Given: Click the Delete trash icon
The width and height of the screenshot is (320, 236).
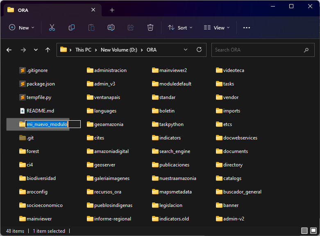Looking at the screenshot, I should pos(150,27).
